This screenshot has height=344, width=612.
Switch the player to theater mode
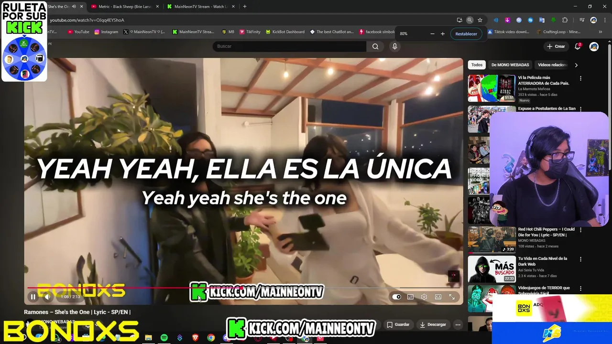coord(438,297)
